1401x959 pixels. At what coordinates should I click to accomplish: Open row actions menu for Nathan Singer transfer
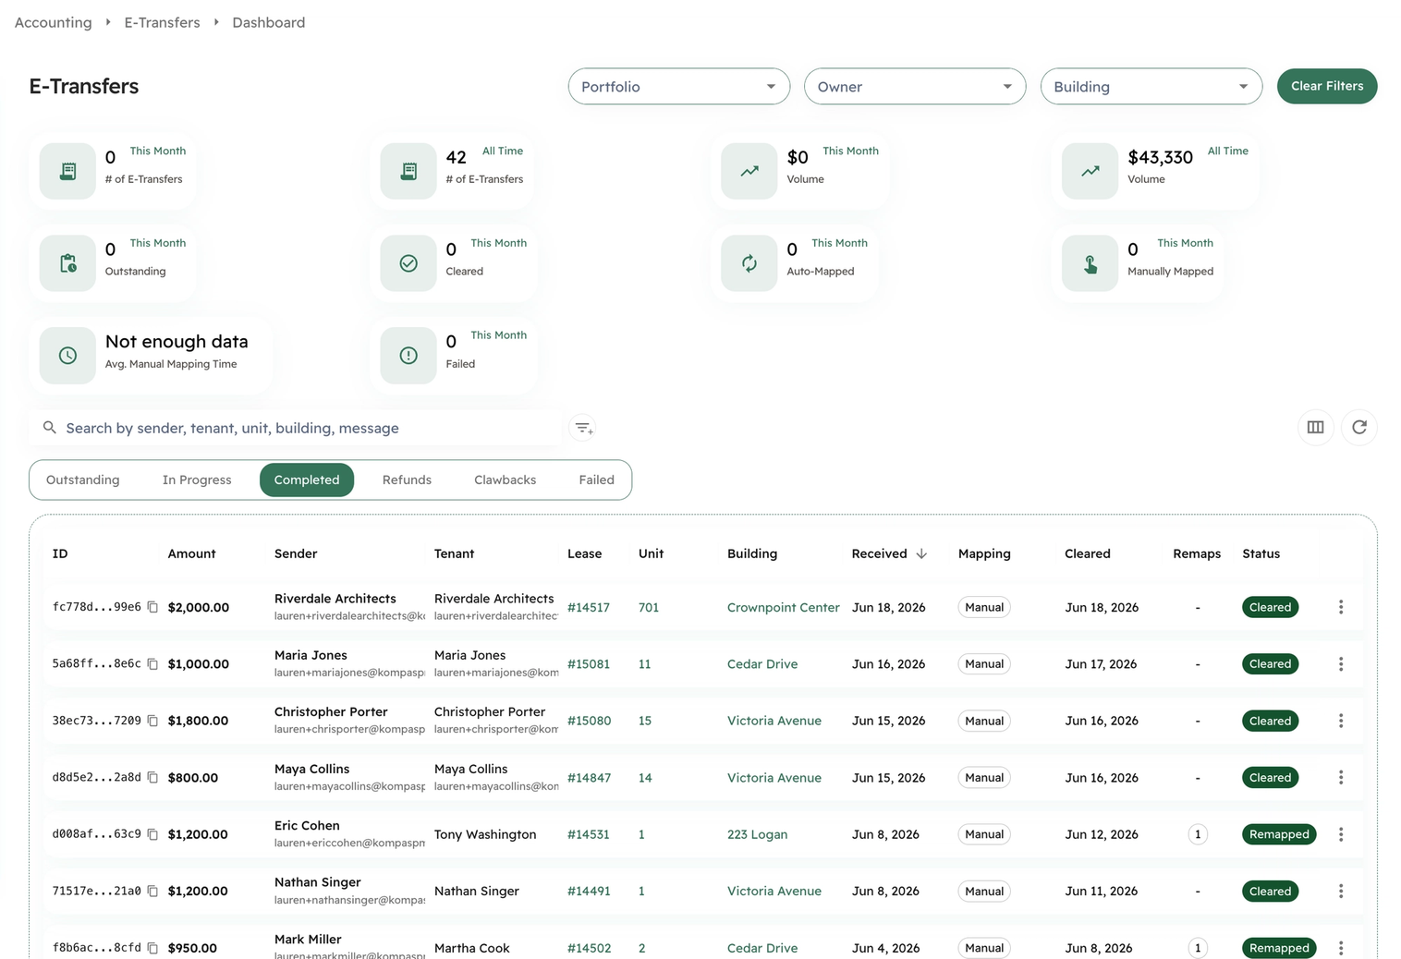(1341, 892)
